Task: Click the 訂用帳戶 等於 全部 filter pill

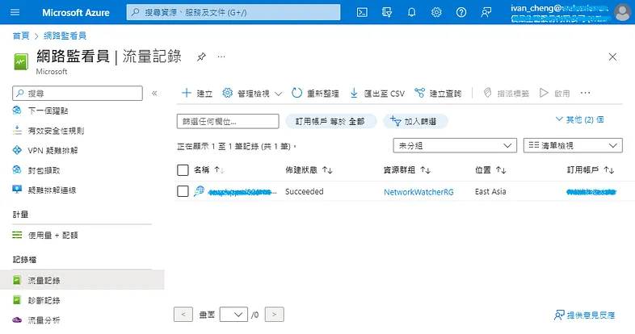Action: [331, 121]
